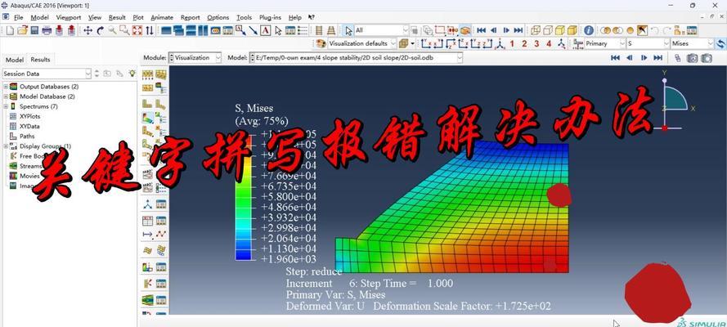Click the red letter A text annotation icon
The width and height of the screenshot is (727, 327).
pos(265,30)
